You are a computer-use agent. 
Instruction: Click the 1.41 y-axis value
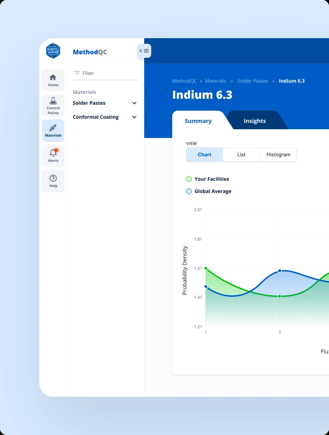coord(198,297)
